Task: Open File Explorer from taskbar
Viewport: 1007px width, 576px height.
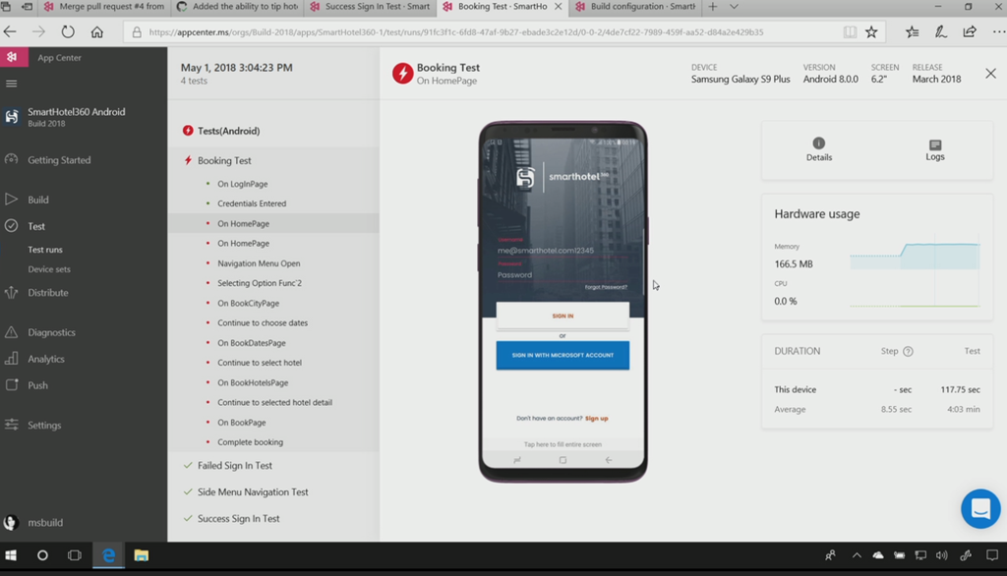Action: click(x=141, y=555)
